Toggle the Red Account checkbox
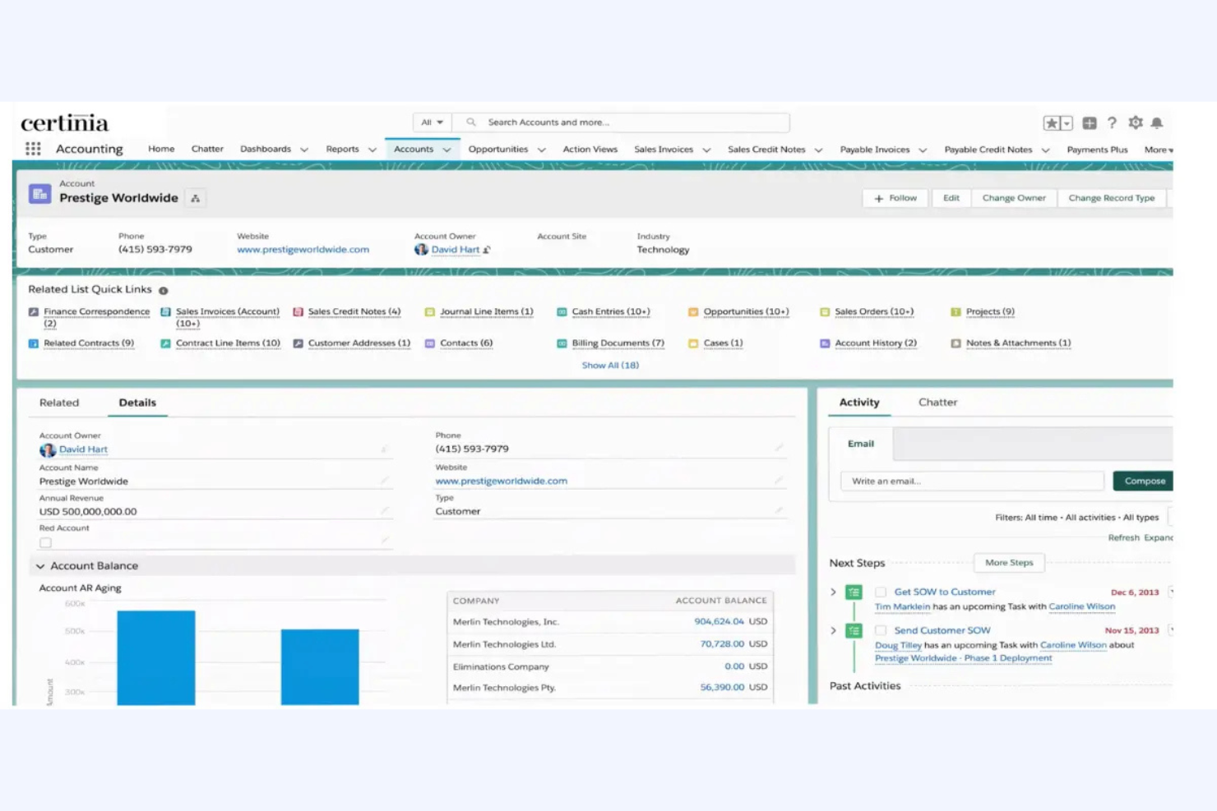 (45, 542)
